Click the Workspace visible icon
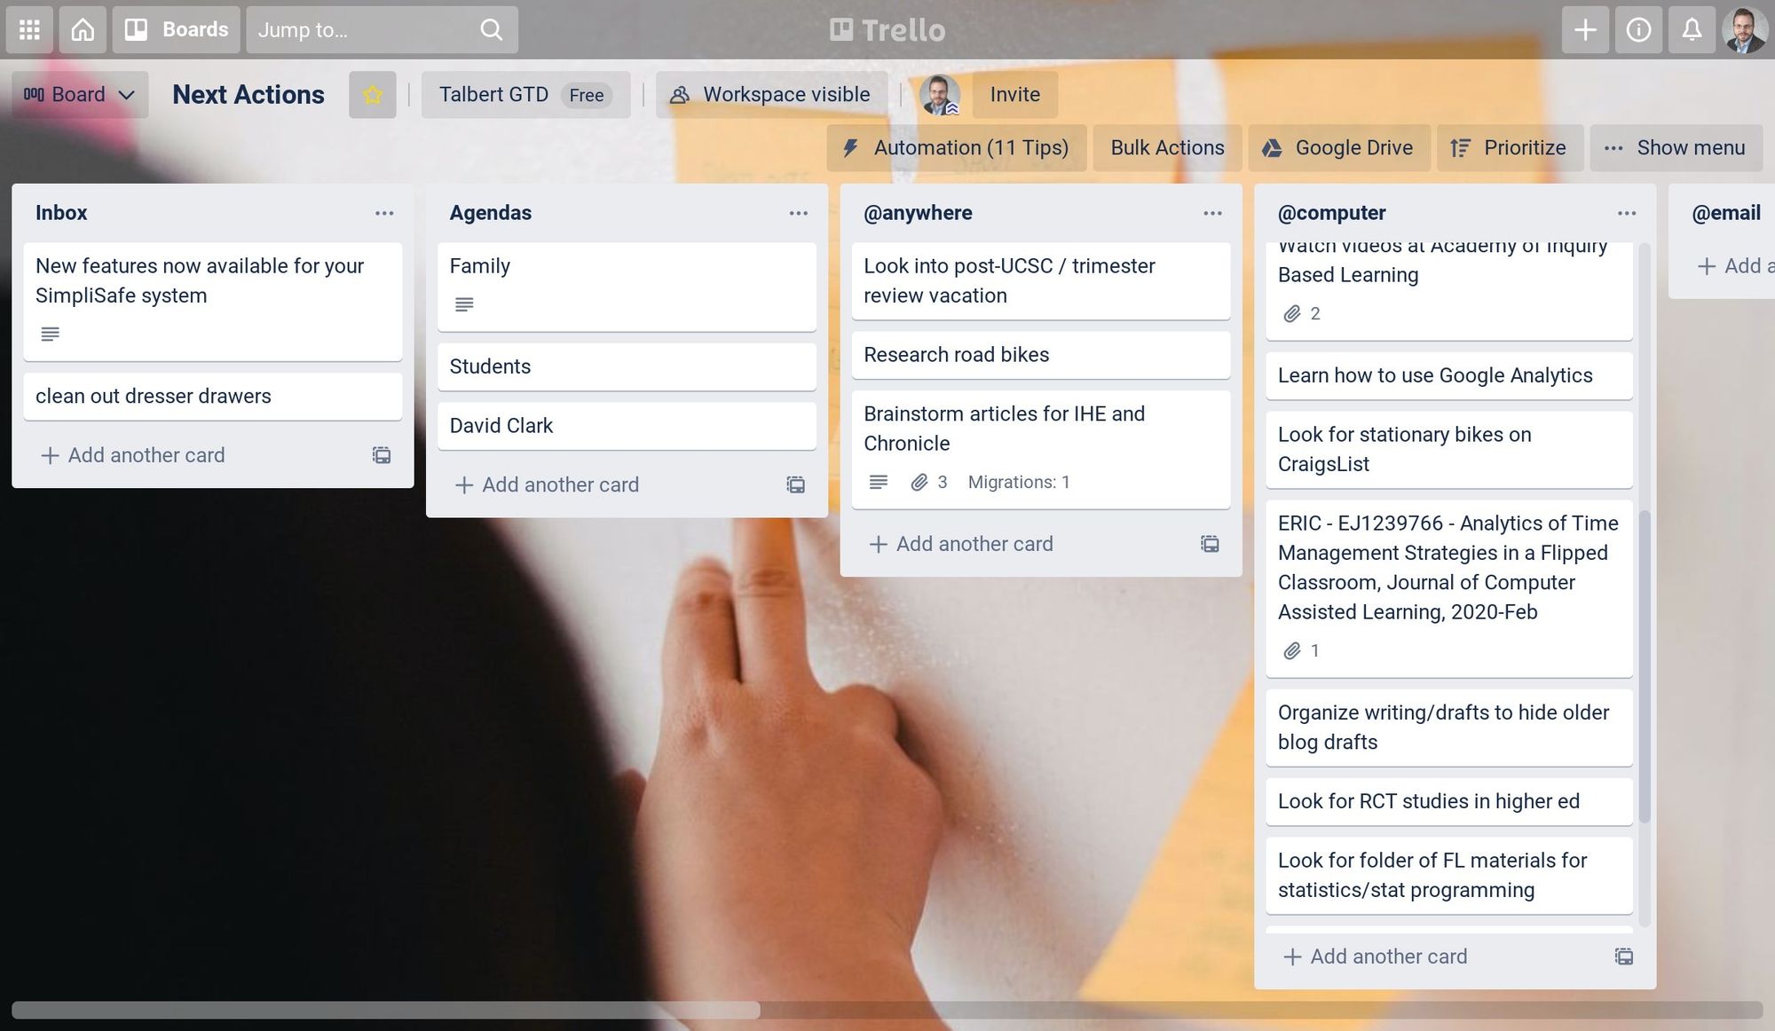1775x1031 pixels. 679,95
